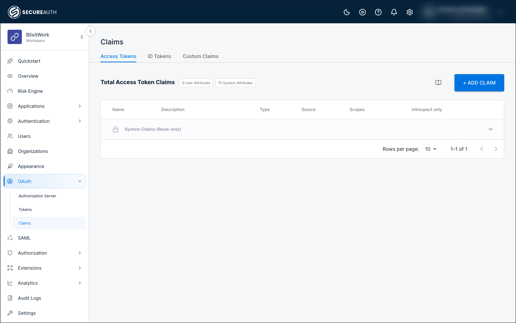
Task: Click the SAML triangle icon
Action: 10,238
